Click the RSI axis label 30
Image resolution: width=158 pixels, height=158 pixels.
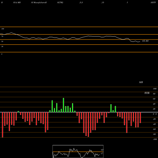2,46
